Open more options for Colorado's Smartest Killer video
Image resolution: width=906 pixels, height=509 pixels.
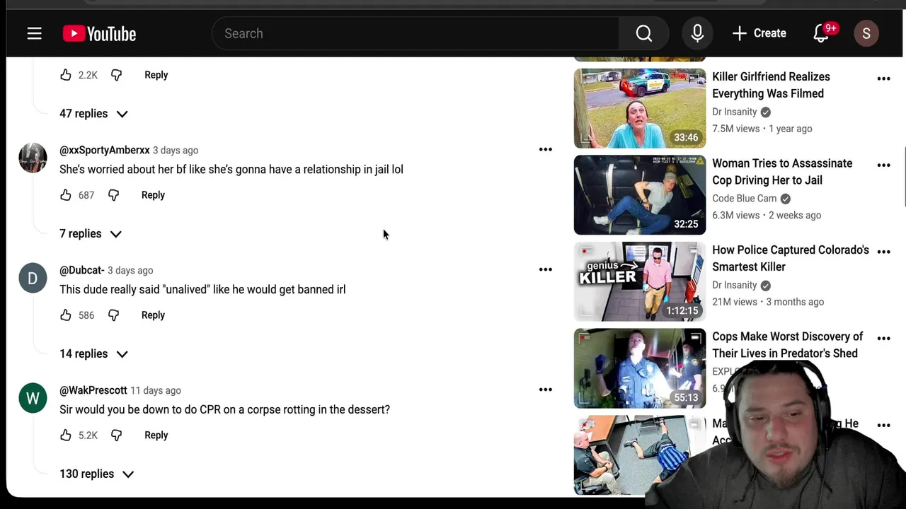click(x=883, y=252)
